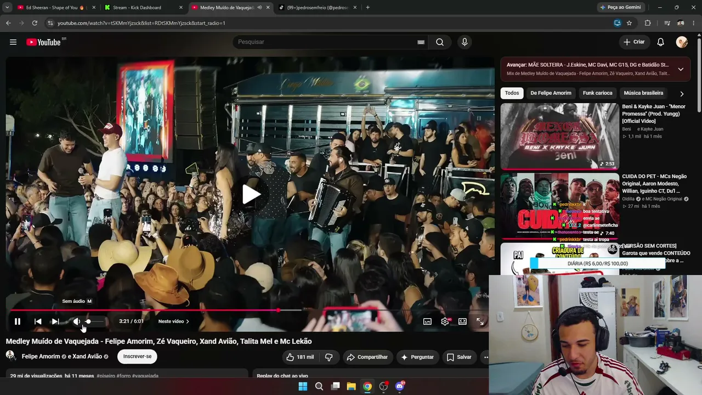Open media controls icon in toolbar
The height and width of the screenshot is (395, 702).
click(x=667, y=23)
